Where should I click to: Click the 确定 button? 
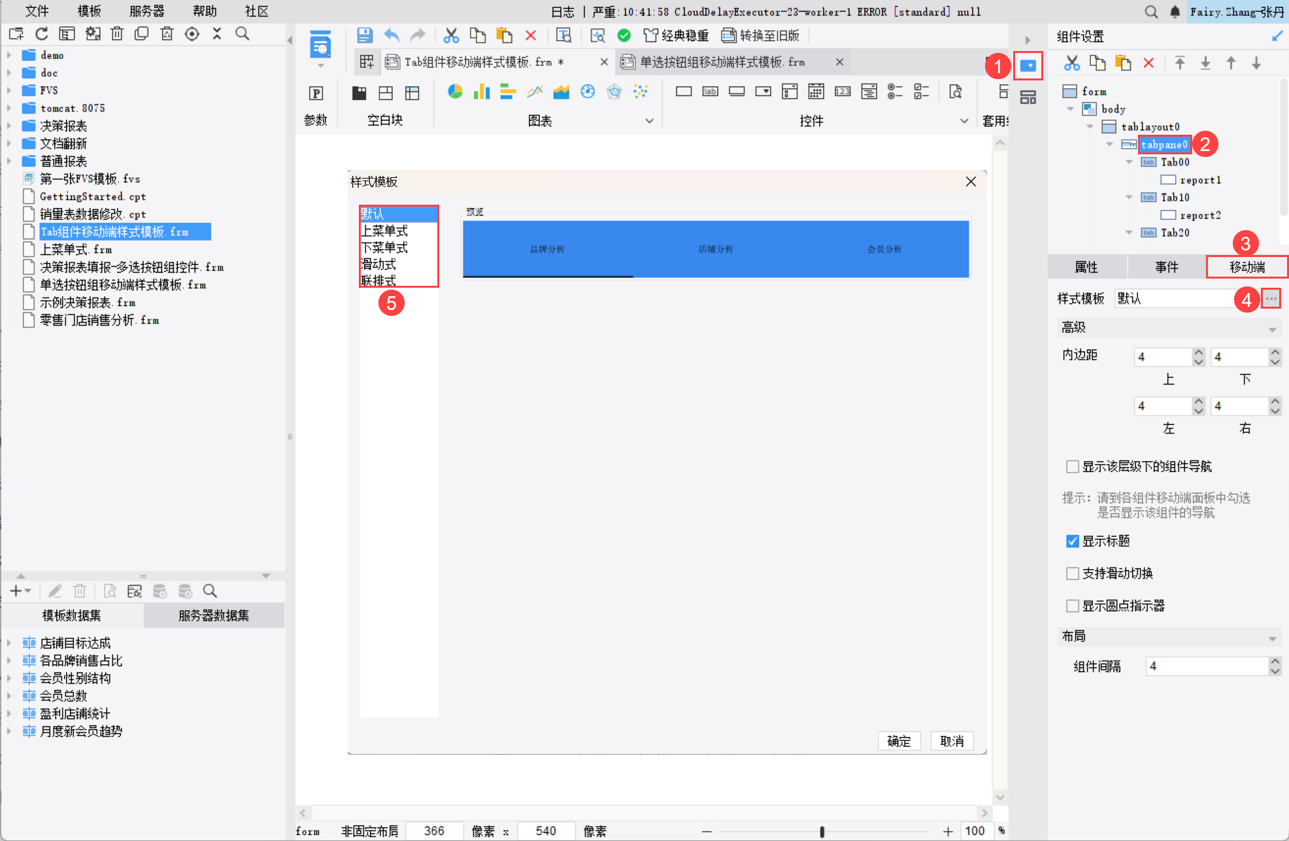pyautogui.click(x=899, y=741)
